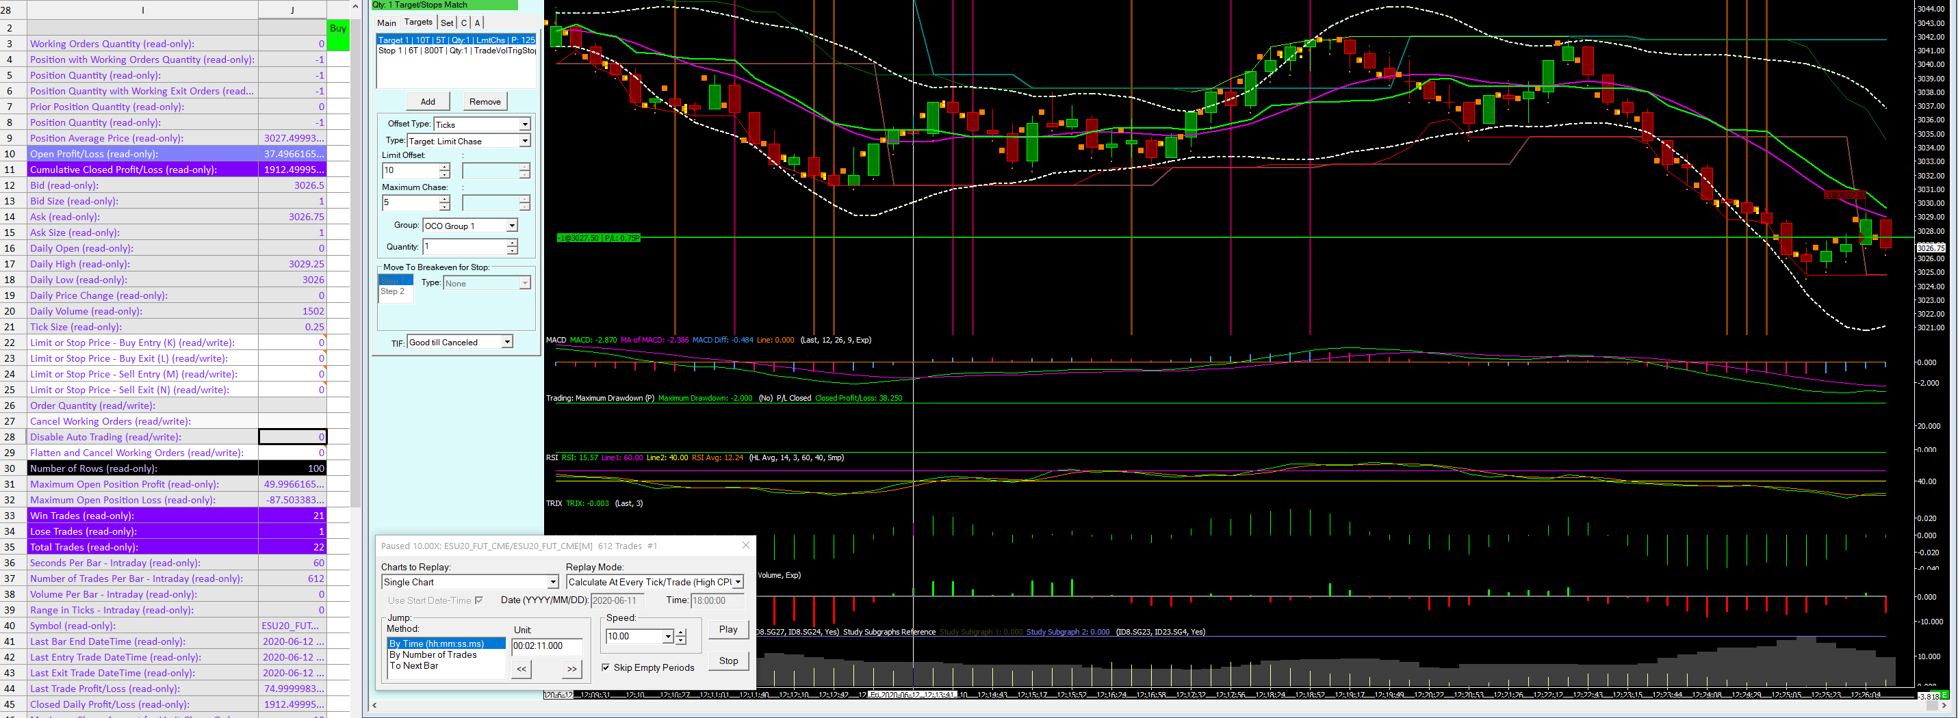Open the Replay Mode dropdown
The height and width of the screenshot is (718, 1958).
point(654,582)
